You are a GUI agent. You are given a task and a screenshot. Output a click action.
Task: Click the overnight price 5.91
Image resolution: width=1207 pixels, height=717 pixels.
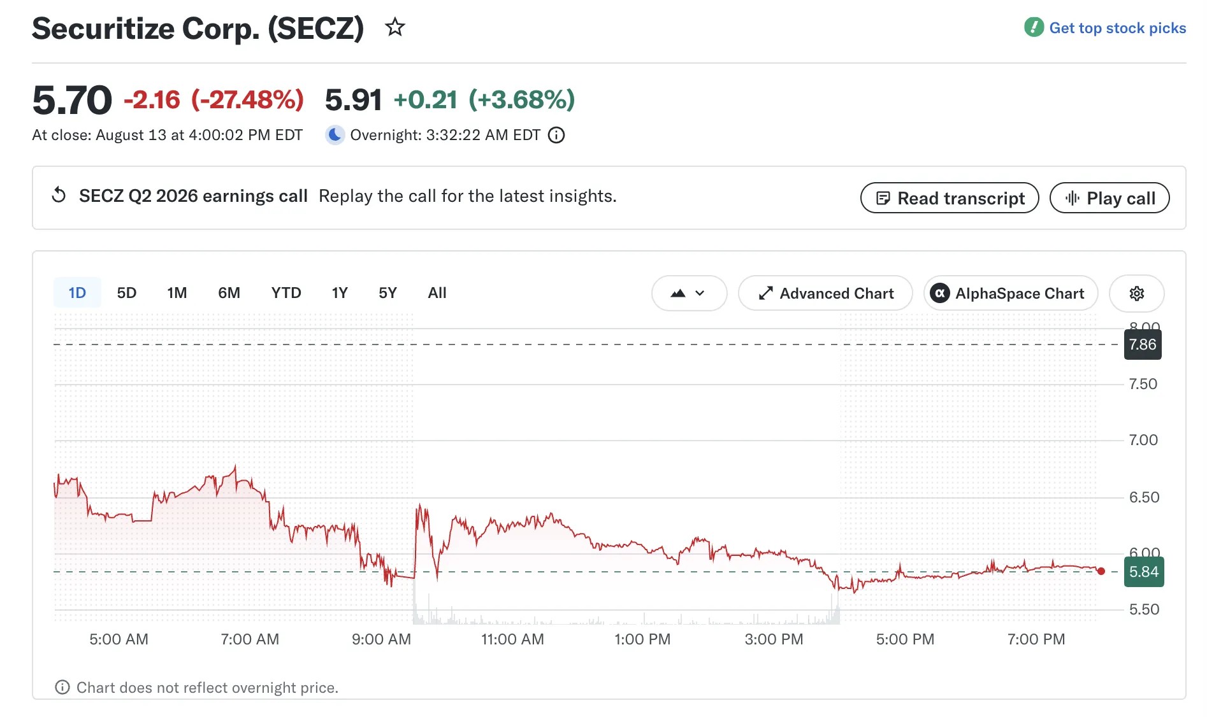click(x=354, y=100)
